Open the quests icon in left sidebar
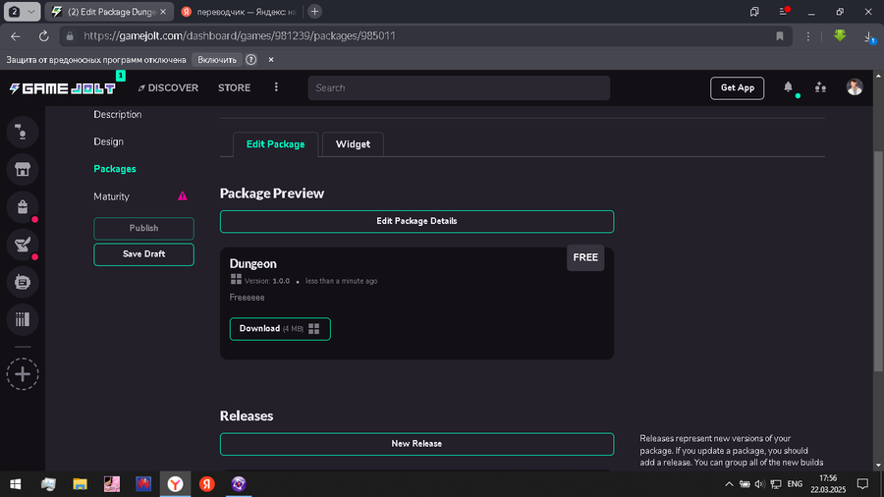 click(x=23, y=244)
